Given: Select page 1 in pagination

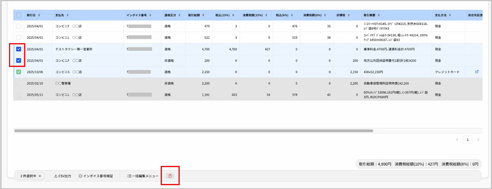Looking at the screenshot, I should pos(467,139).
